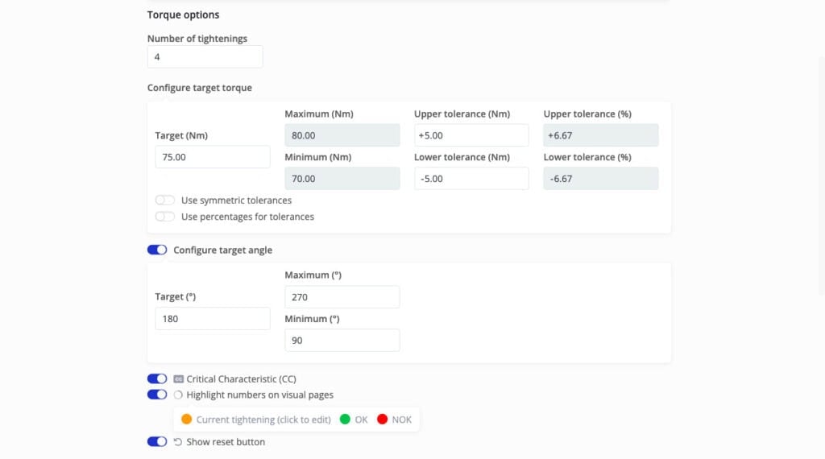Click the Maximum (Nm) field showing 80.00
825x459 pixels.
(x=342, y=135)
